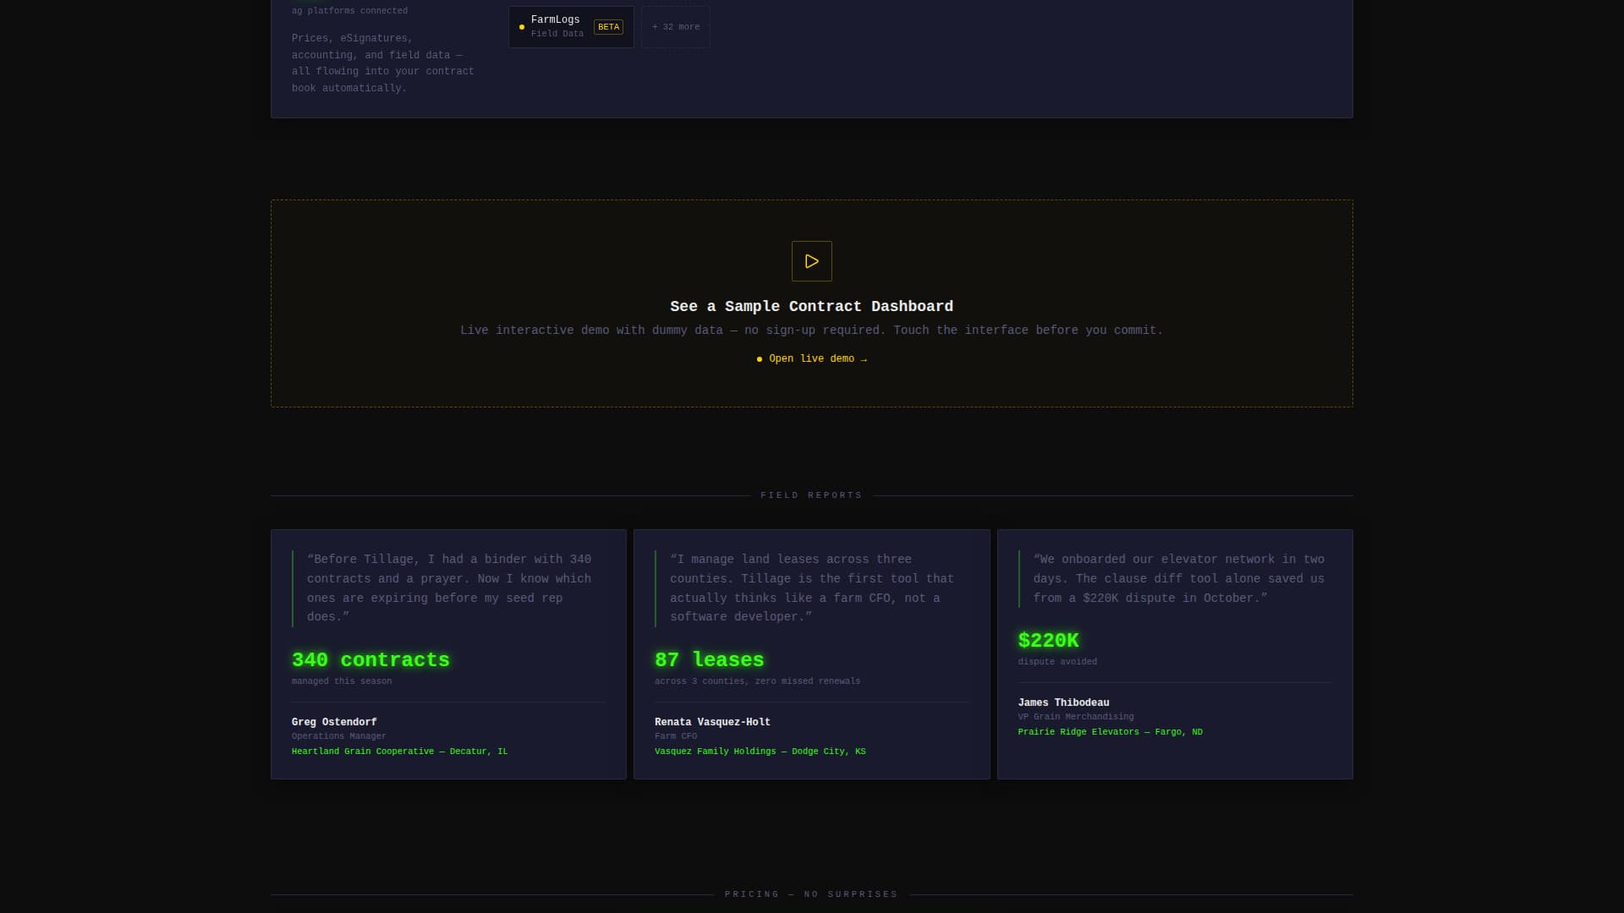Click the 'I manage land leases' quote

pyautogui.click(x=812, y=588)
